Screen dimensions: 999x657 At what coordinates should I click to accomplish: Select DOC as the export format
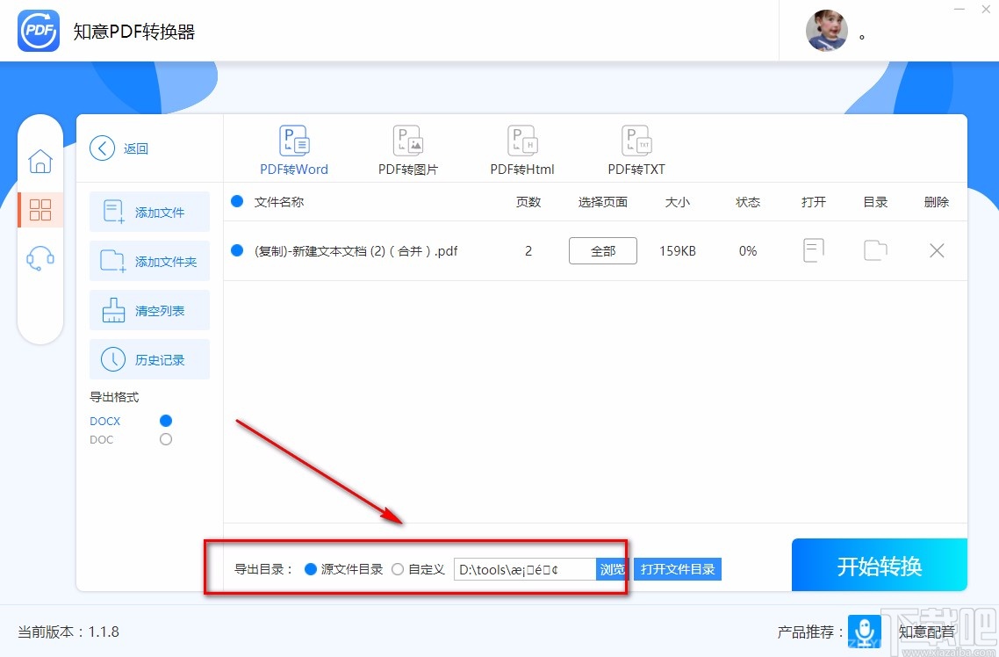click(165, 439)
